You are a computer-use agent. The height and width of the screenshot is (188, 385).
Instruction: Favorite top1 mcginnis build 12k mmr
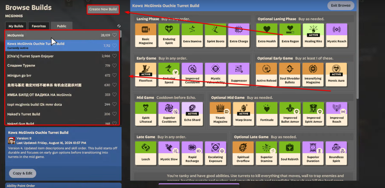(114, 104)
